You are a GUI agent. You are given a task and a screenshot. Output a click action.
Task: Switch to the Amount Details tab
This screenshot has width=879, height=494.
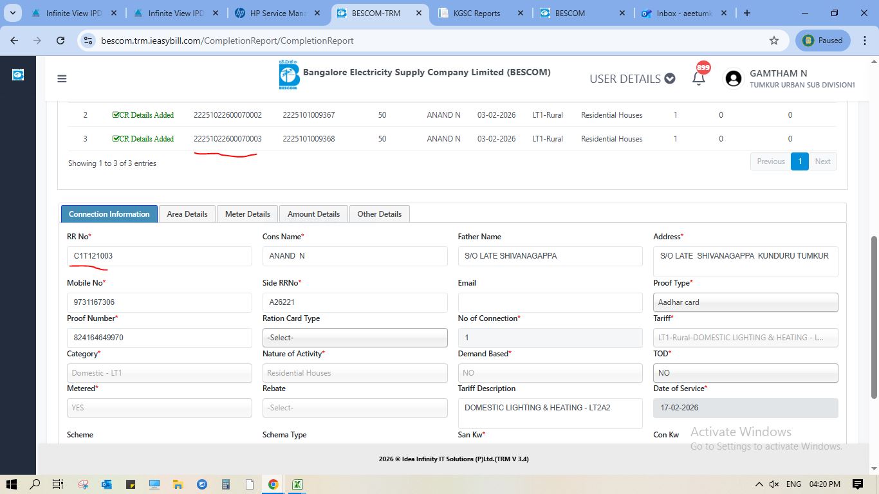[x=313, y=214]
